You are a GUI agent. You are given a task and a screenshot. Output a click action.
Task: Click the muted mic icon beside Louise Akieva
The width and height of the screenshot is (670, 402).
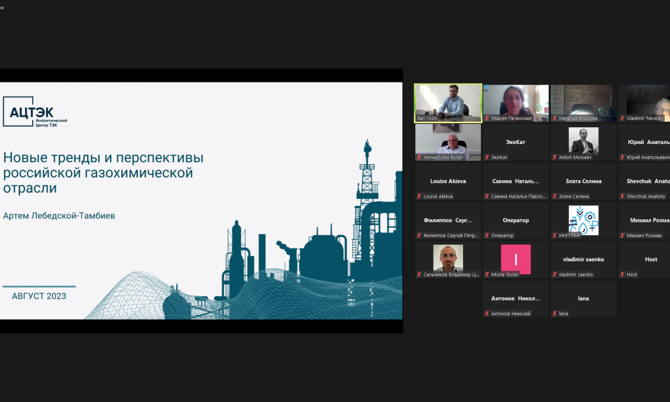(419, 196)
